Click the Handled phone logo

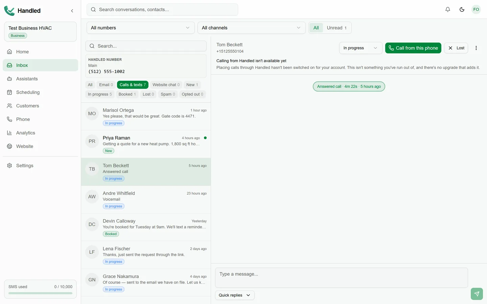[9, 11]
